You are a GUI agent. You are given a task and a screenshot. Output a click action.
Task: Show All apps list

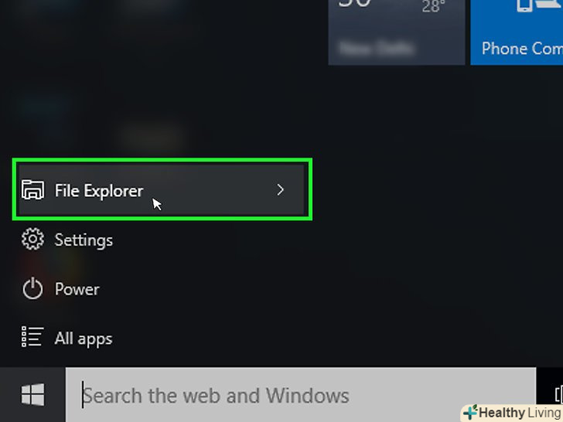[x=84, y=339]
